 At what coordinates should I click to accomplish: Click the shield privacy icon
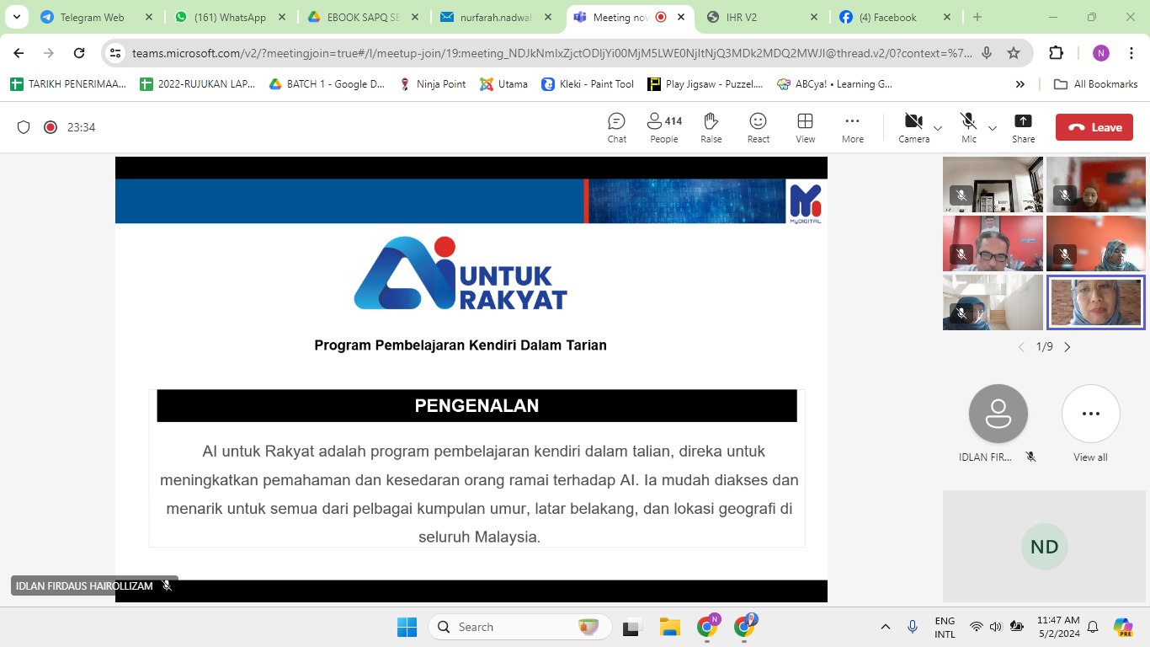click(24, 127)
